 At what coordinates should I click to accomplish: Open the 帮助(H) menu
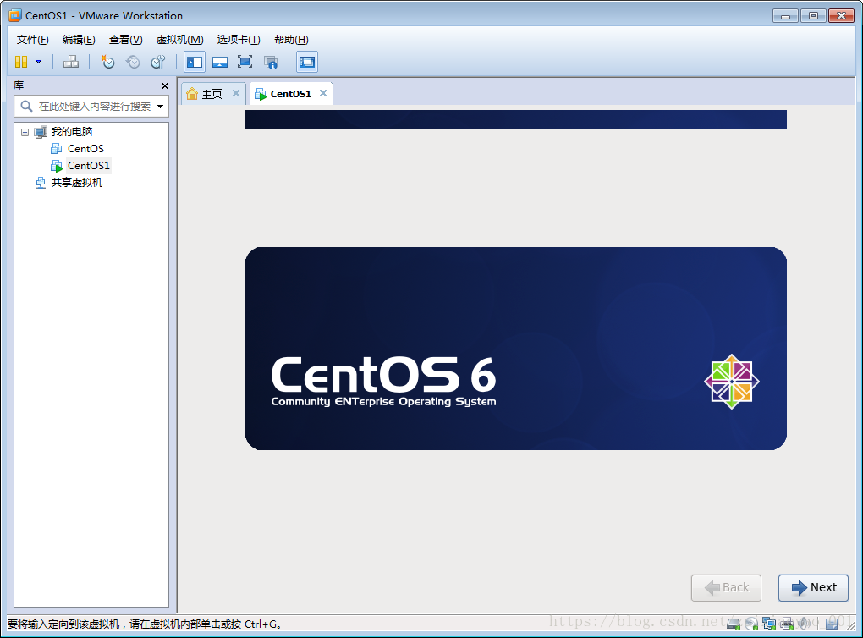click(291, 40)
